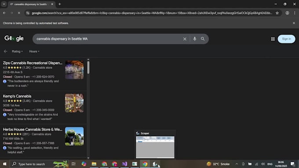Image resolution: width=299 pixels, height=168 pixels.
Task: Change the ENG input language
Action: [270, 164]
